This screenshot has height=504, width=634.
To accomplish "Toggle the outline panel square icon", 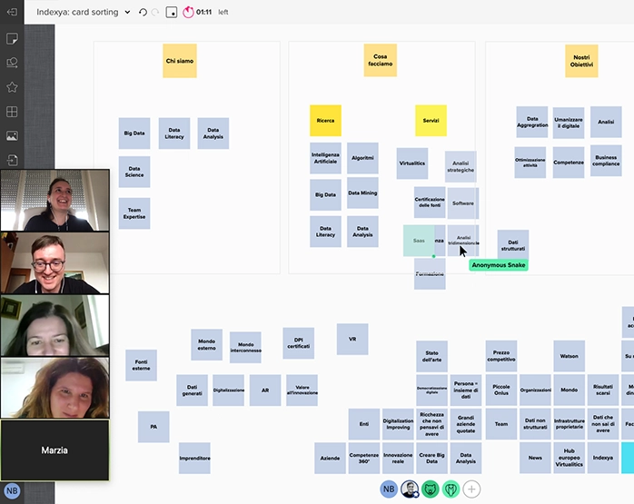I will tap(171, 13).
